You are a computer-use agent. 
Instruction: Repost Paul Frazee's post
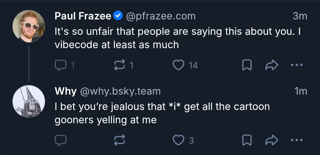pos(120,65)
